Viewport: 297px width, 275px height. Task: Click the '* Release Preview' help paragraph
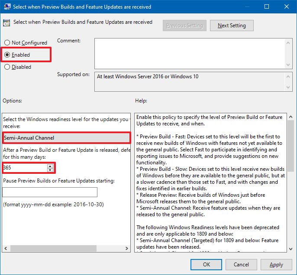200,198
